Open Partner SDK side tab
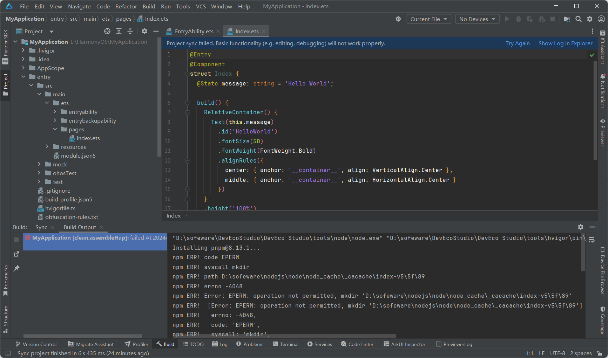This screenshot has width=608, height=358. 5,47
